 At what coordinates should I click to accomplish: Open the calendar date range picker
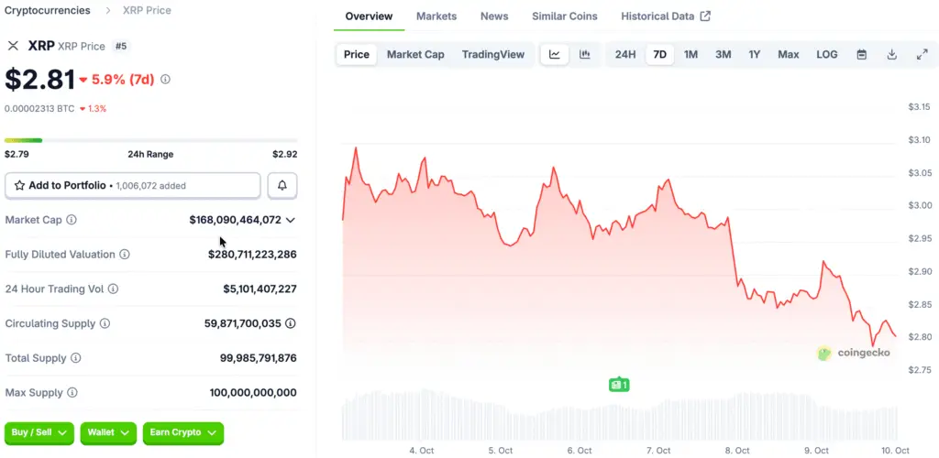tap(862, 55)
